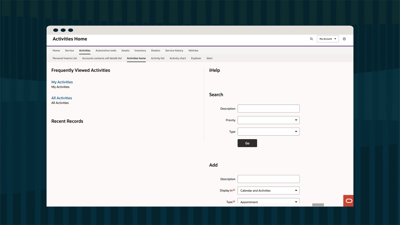Image resolution: width=400 pixels, height=225 pixels.
Task: Open the All Activities link
Action: point(62,98)
